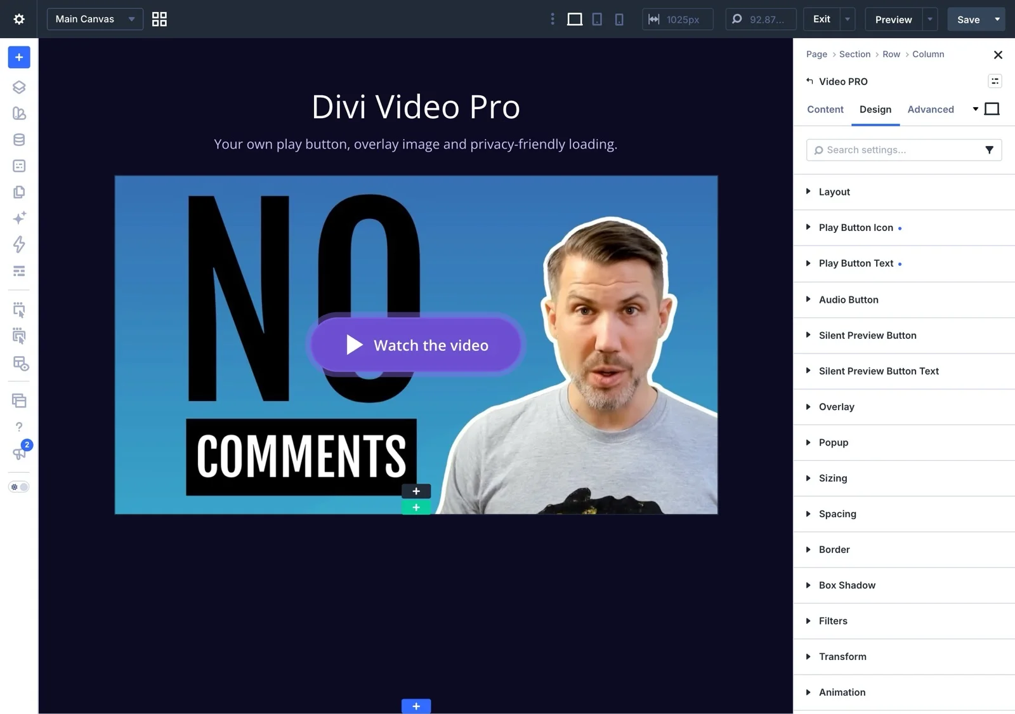Image resolution: width=1015 pixels, height=714 pixels.
Task: Click the grid view icon beside Main Canvas
Action: click(159, 19)
